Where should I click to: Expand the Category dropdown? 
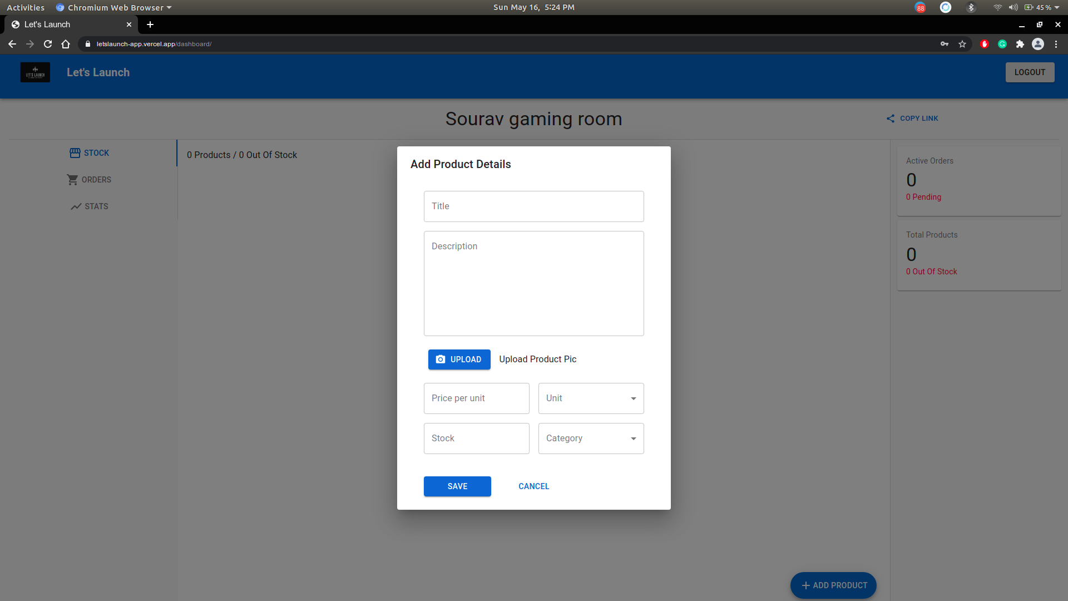(x=591, y=439)
